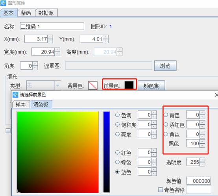
Task: Click the black 前景色 color swatch
Action: pos(129,85)
